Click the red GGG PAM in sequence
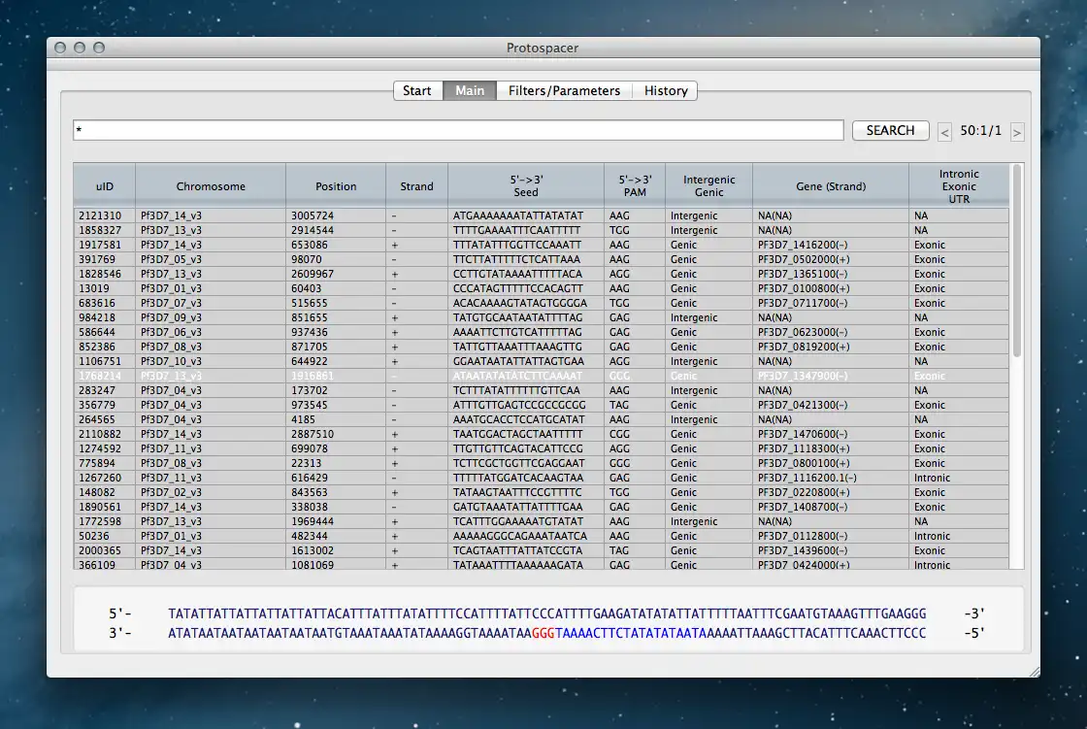1087x729 pixels. coord(543,633)
